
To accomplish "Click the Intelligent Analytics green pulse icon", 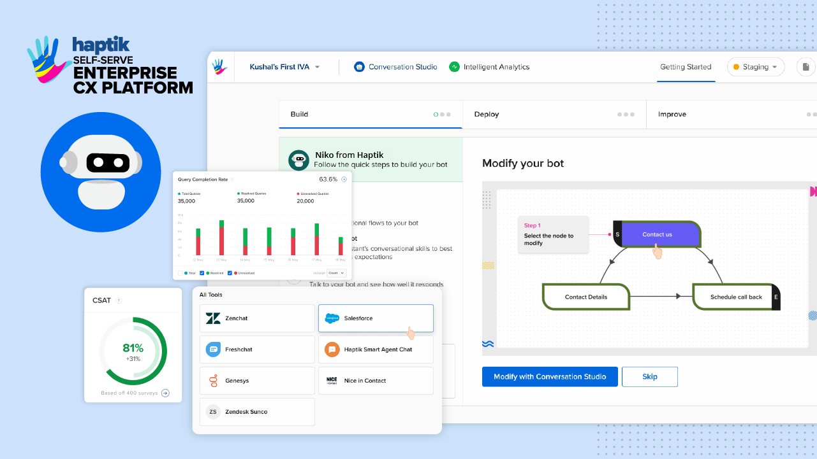I will coord(455,67).
